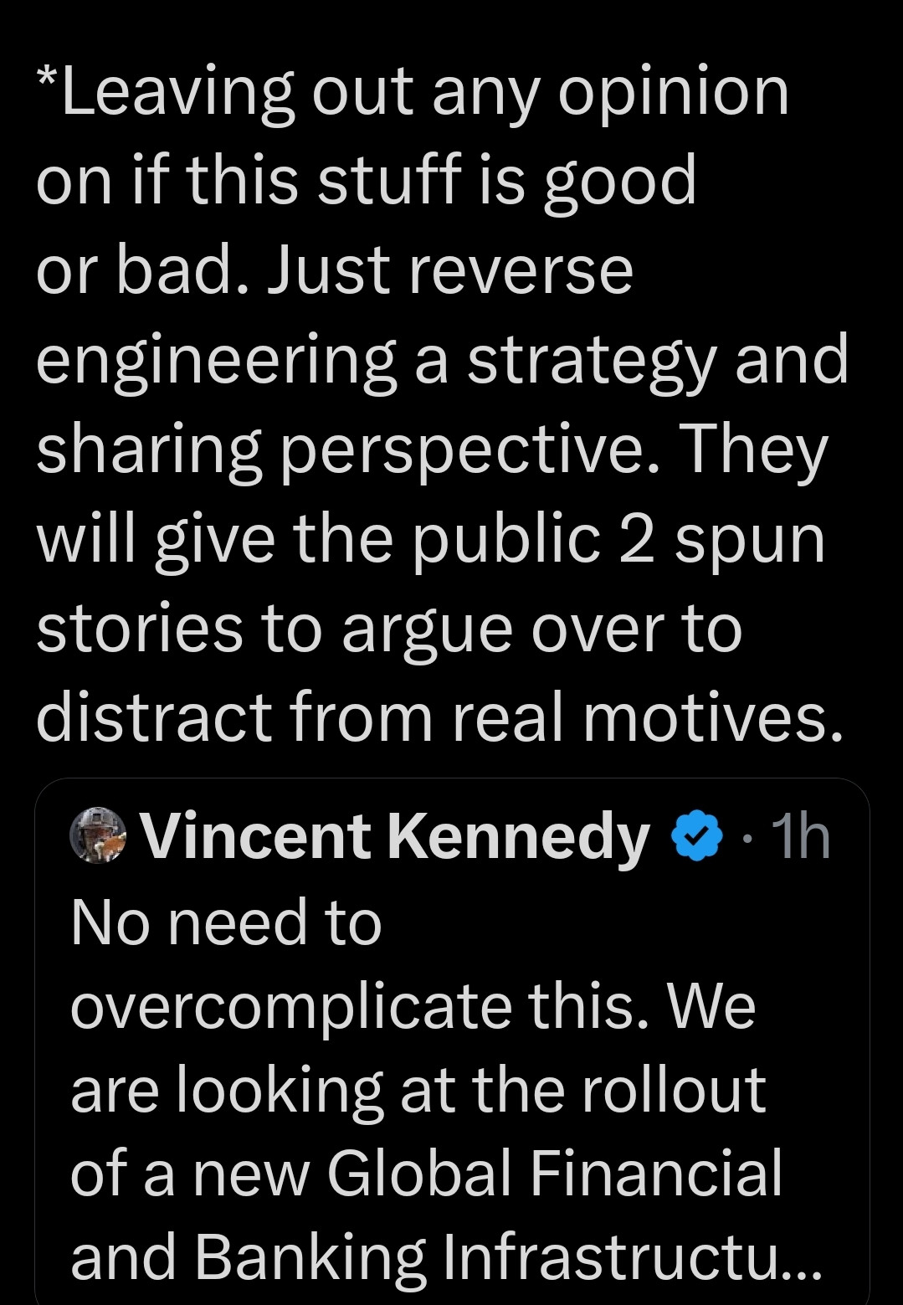Click the 'on if this stuff is good' text
This screenshot has height=1305, width=903.
(366, 182)
